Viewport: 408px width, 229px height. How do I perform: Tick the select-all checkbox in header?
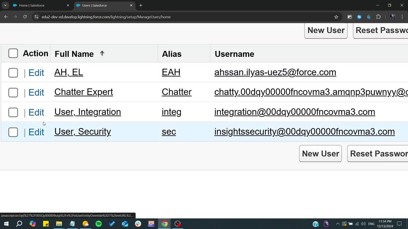tap(13, 53)
